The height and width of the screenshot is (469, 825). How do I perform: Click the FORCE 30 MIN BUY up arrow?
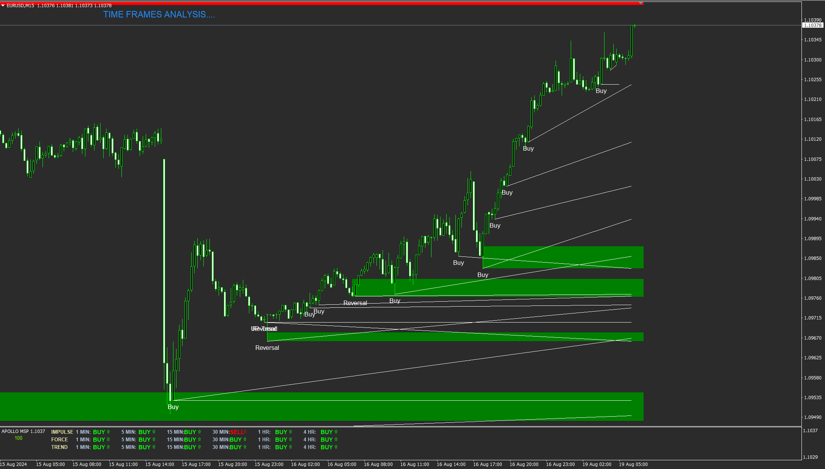(x=245, y=439)
